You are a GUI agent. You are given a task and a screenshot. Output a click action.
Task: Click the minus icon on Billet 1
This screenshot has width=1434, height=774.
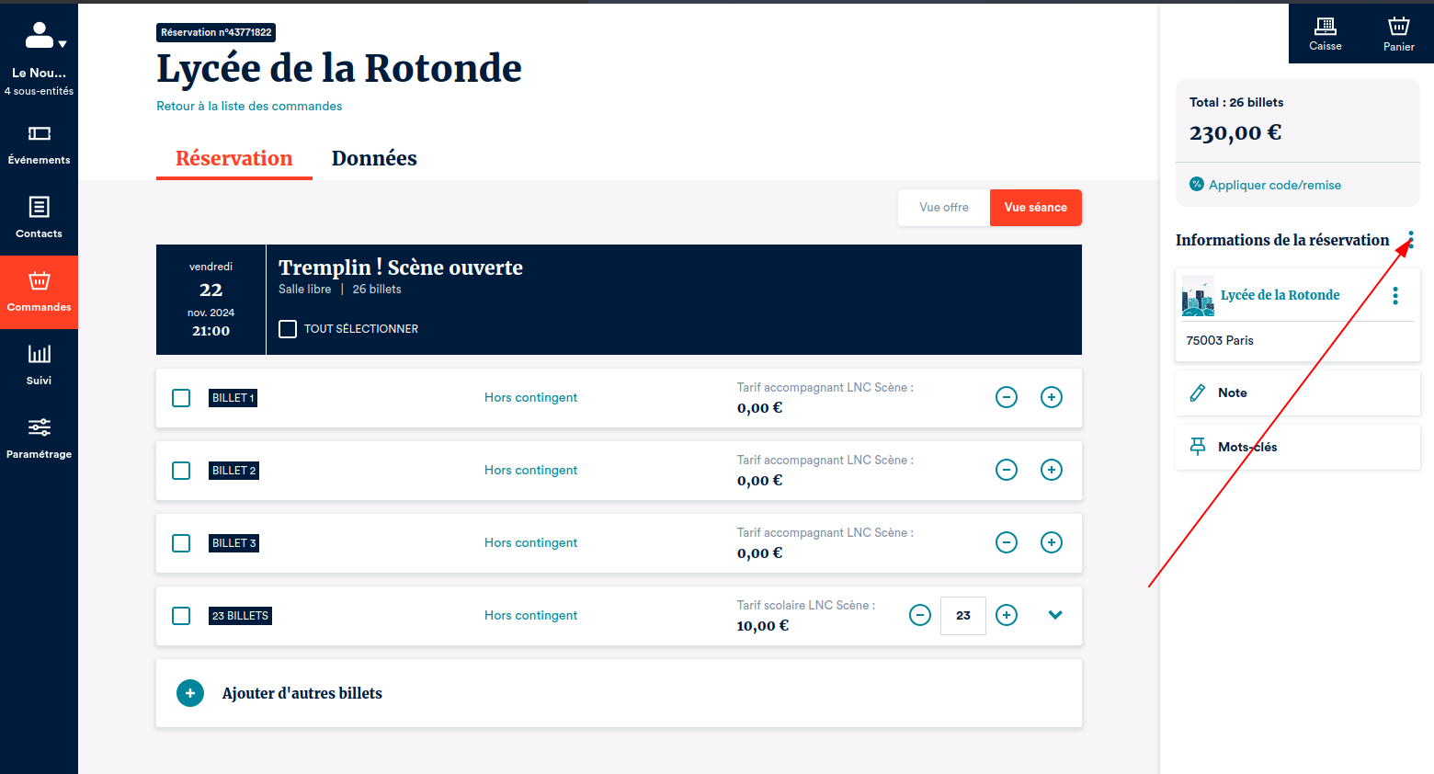coord(1007,397)
